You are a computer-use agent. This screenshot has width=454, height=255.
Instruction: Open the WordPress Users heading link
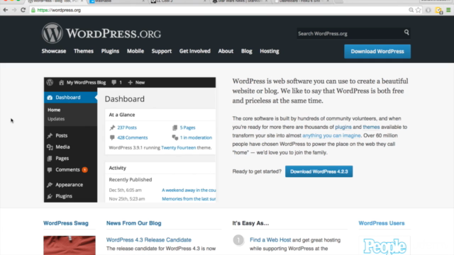pos(382,223)
